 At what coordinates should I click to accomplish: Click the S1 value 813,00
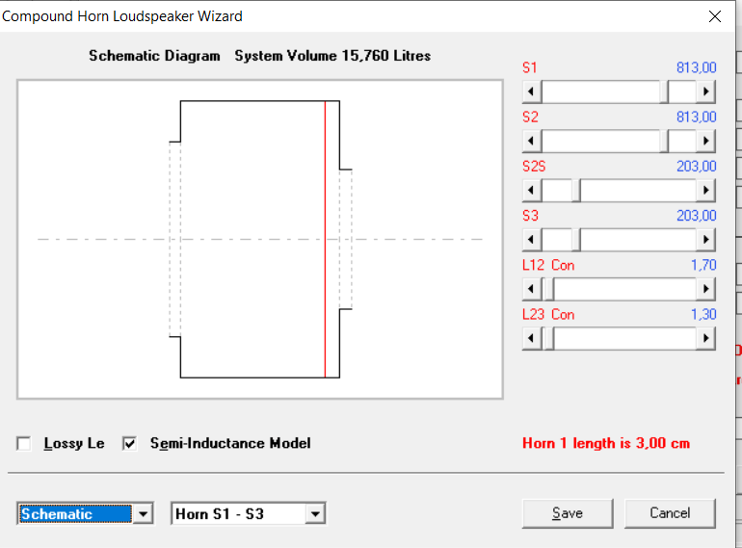coord(696,67)
